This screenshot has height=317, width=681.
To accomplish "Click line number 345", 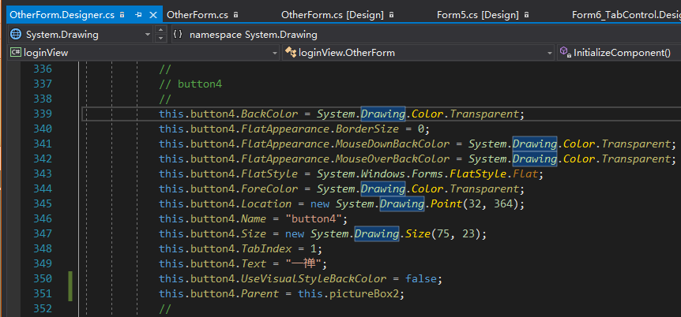I will pos(43,203).
